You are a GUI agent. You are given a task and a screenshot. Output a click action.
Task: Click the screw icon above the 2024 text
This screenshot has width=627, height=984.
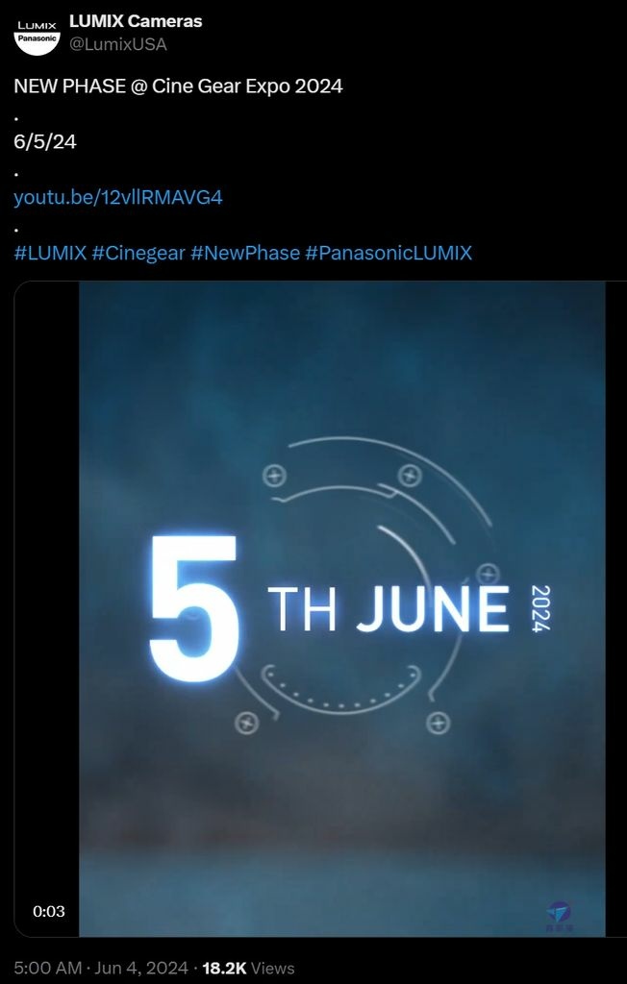pos(489,574)
